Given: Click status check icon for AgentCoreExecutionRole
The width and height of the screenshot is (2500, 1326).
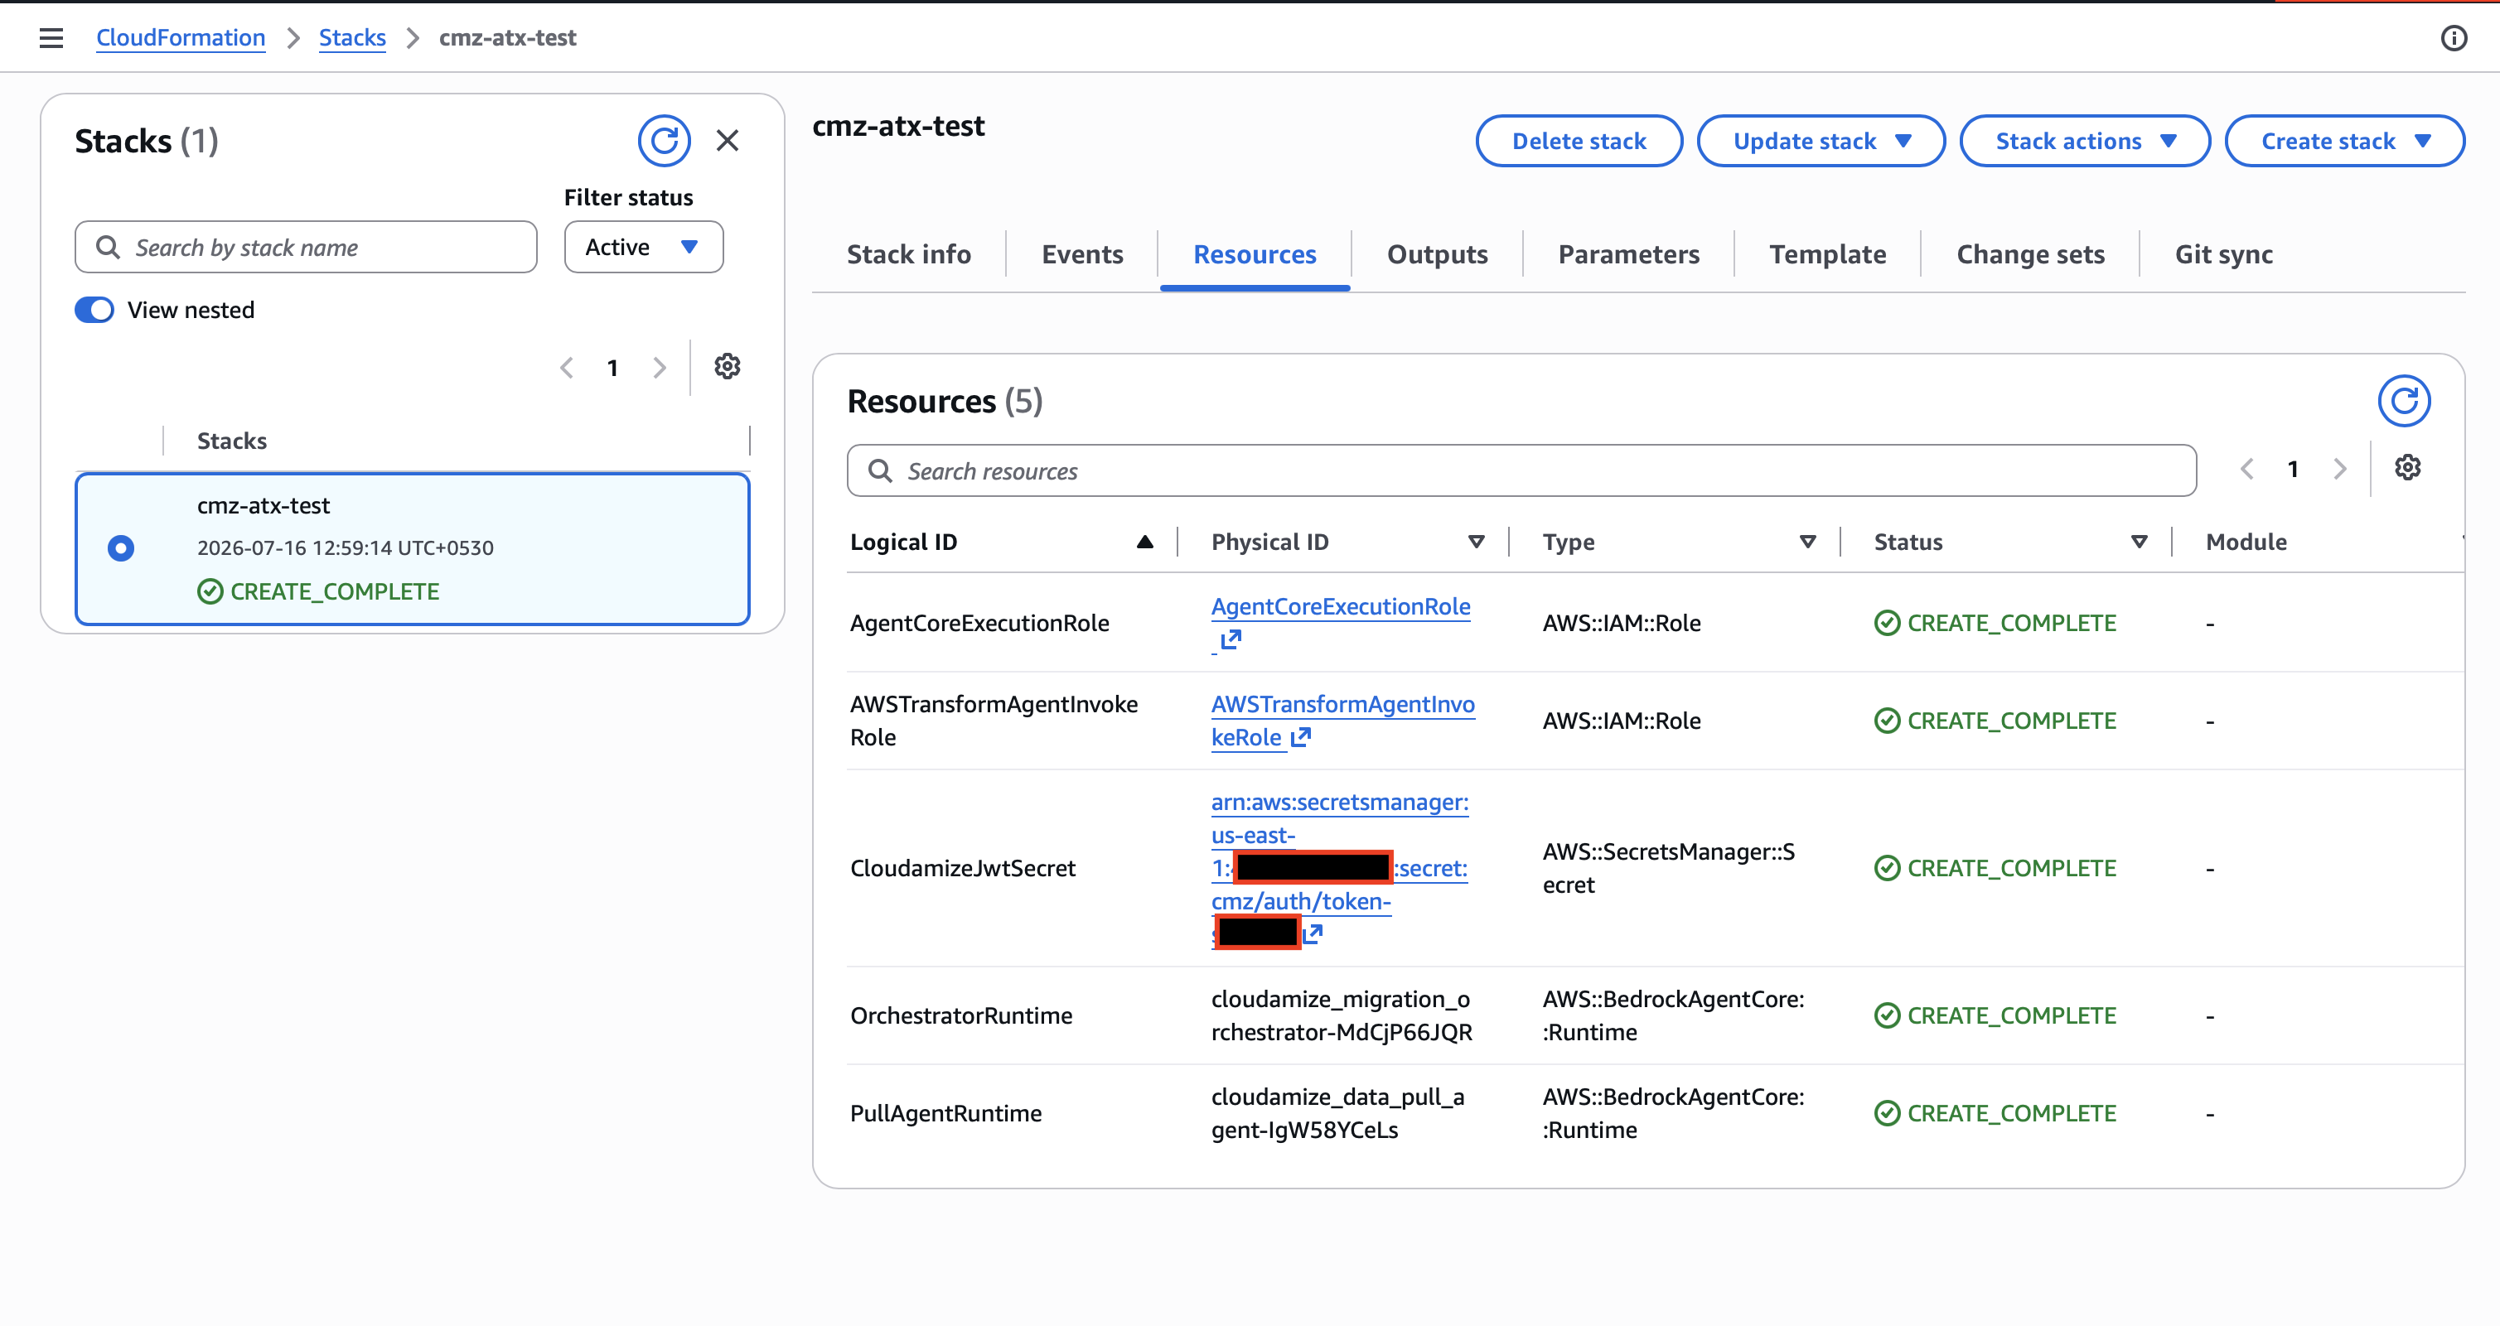Looking at the screenshot, I should pos(1887,623).
